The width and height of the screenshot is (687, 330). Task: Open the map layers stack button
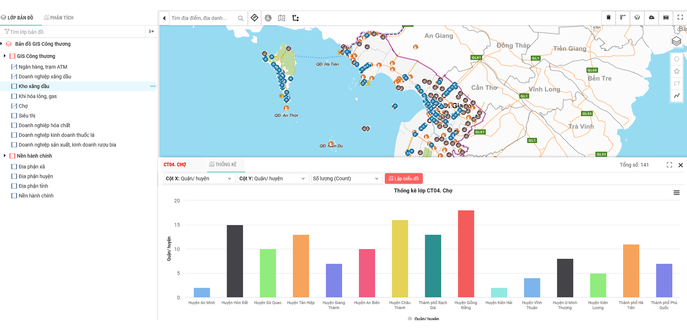[x=676, y=41]
